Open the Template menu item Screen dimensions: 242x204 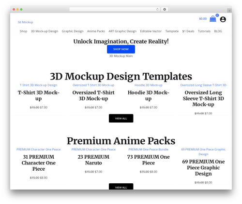pos(172,31)
